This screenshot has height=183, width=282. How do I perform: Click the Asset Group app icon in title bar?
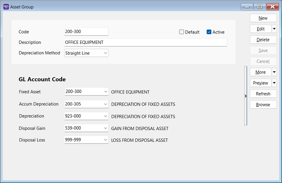click(6, 7)
